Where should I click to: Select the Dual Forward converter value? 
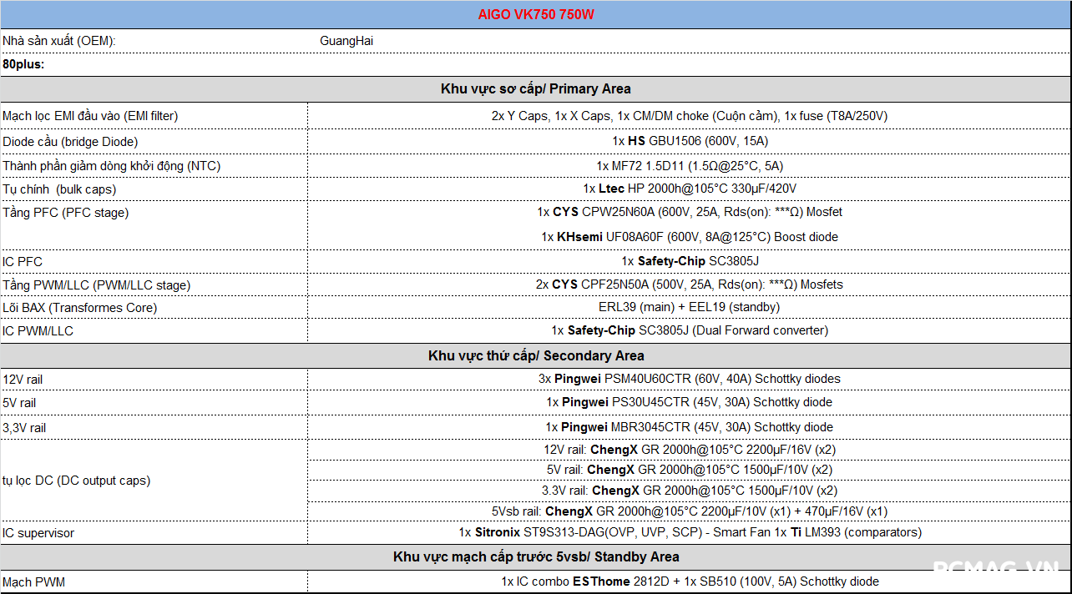[690, 330]
